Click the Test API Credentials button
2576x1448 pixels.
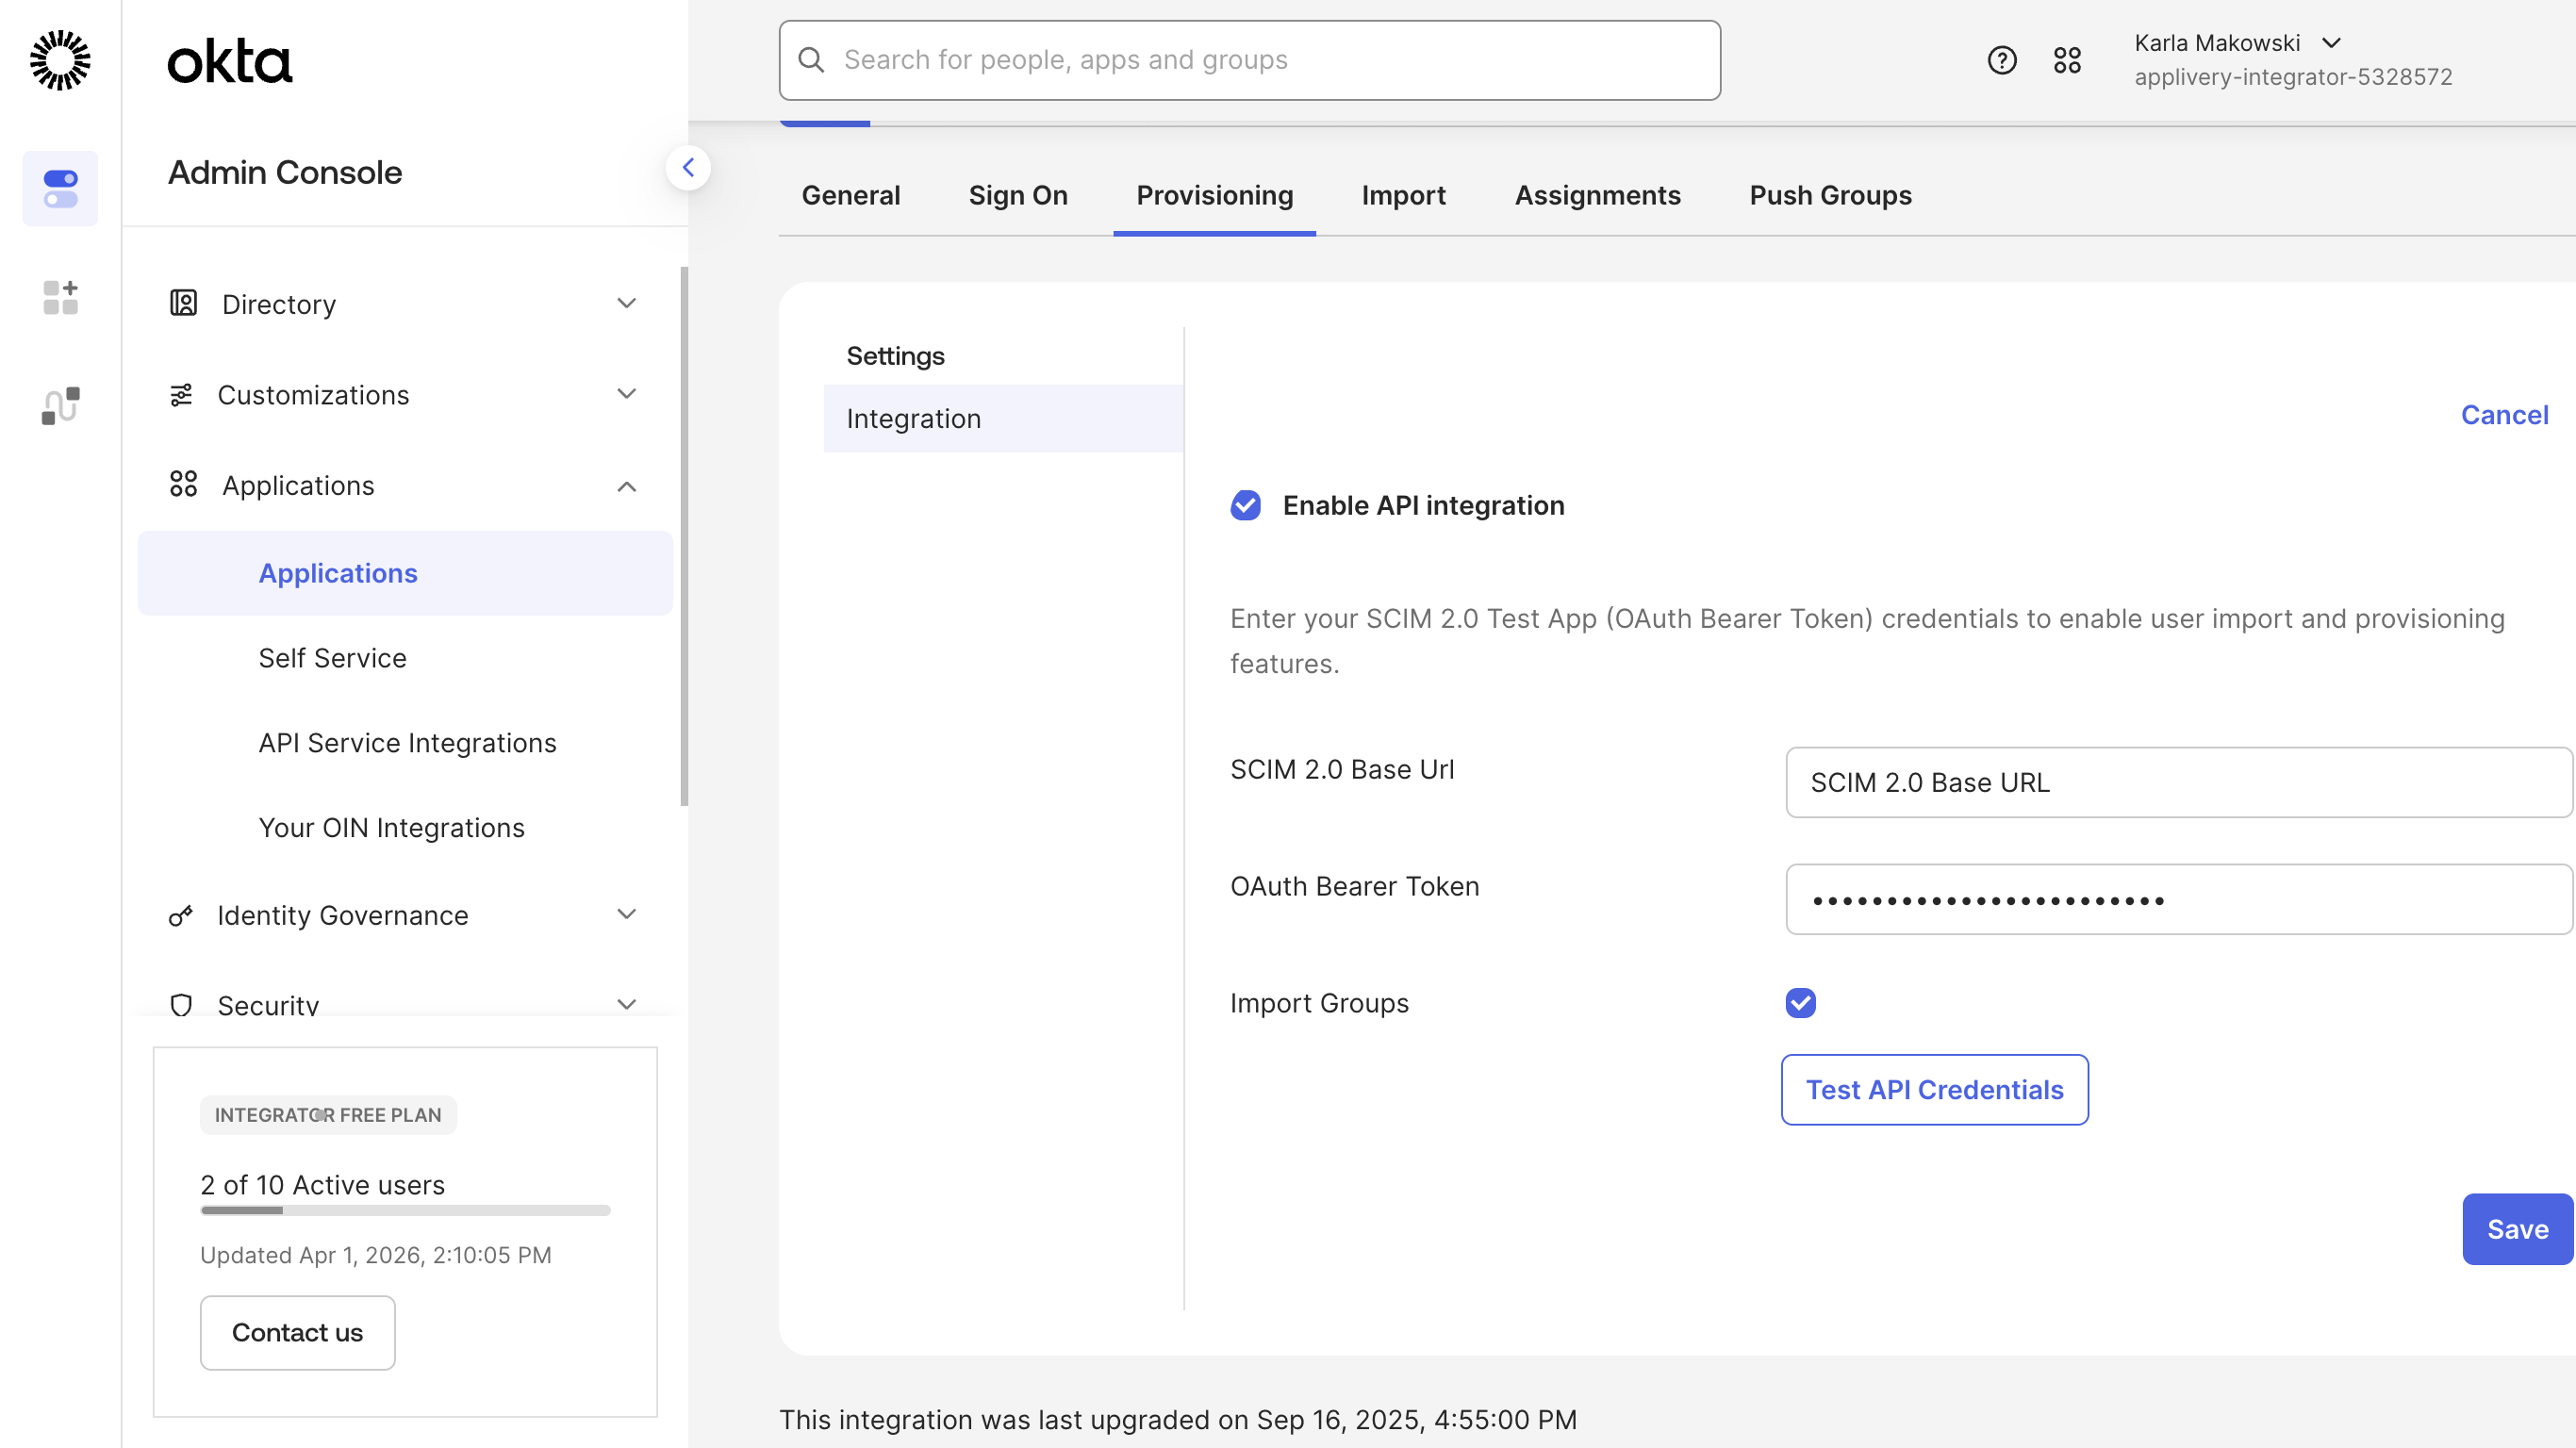[1933, 1089]
